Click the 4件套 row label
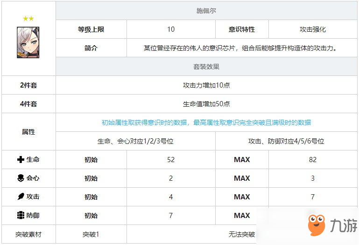Viewport: 359px width, 245px height. pos(28,104)
